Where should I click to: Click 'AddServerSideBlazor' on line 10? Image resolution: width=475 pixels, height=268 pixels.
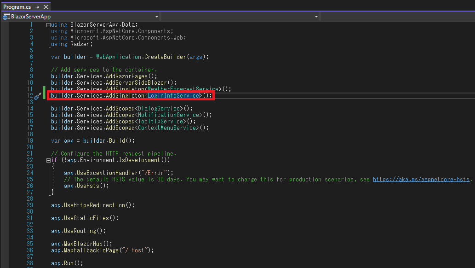(x=136, y=82)
